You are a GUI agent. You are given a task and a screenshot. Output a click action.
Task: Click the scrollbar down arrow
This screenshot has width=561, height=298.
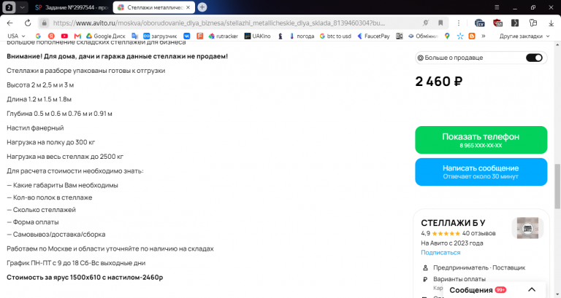pyautogui.click(x=557, y=294)
